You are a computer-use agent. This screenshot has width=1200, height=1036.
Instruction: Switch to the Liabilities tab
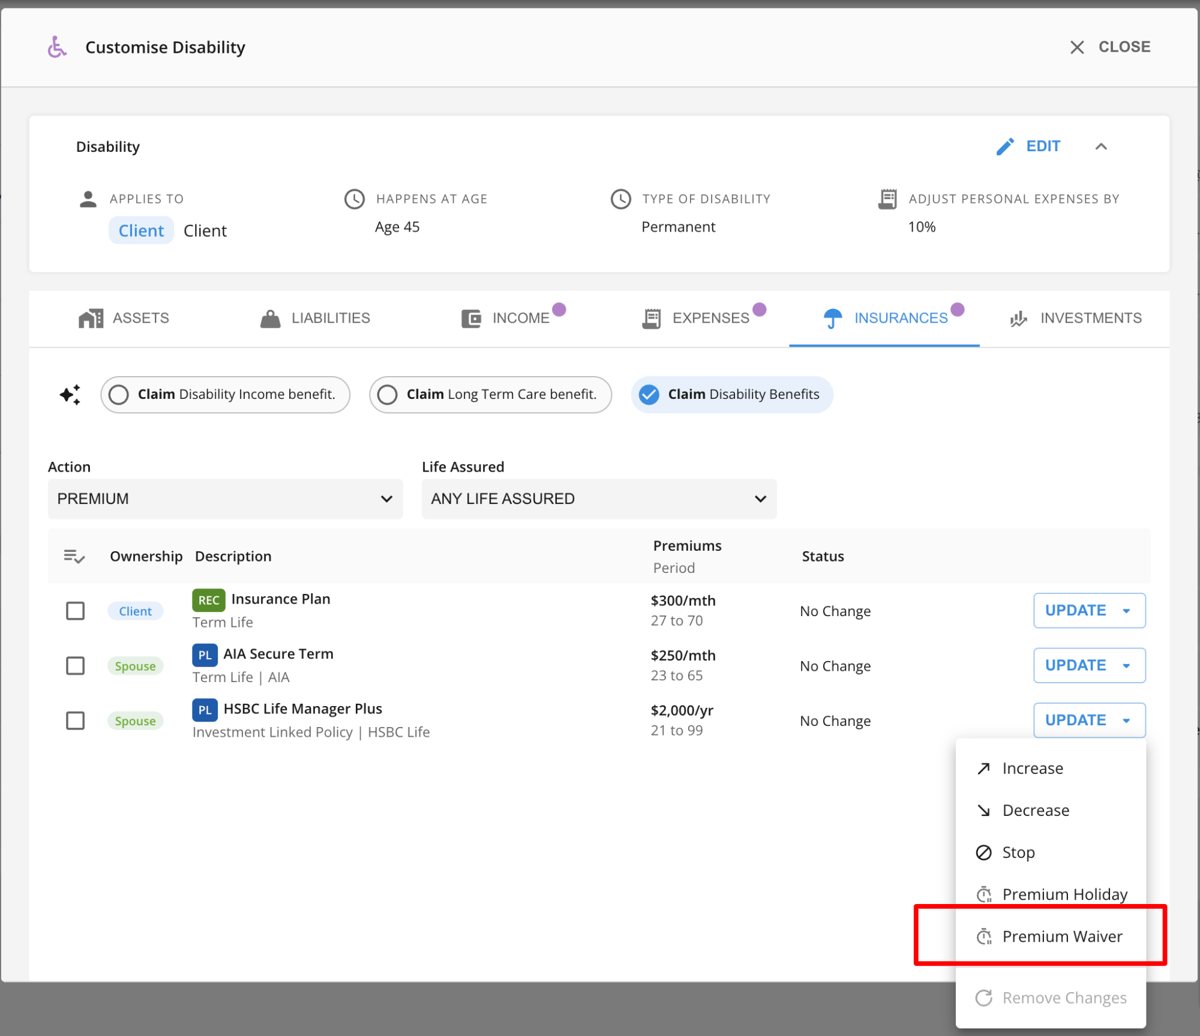tap(315, 318)
